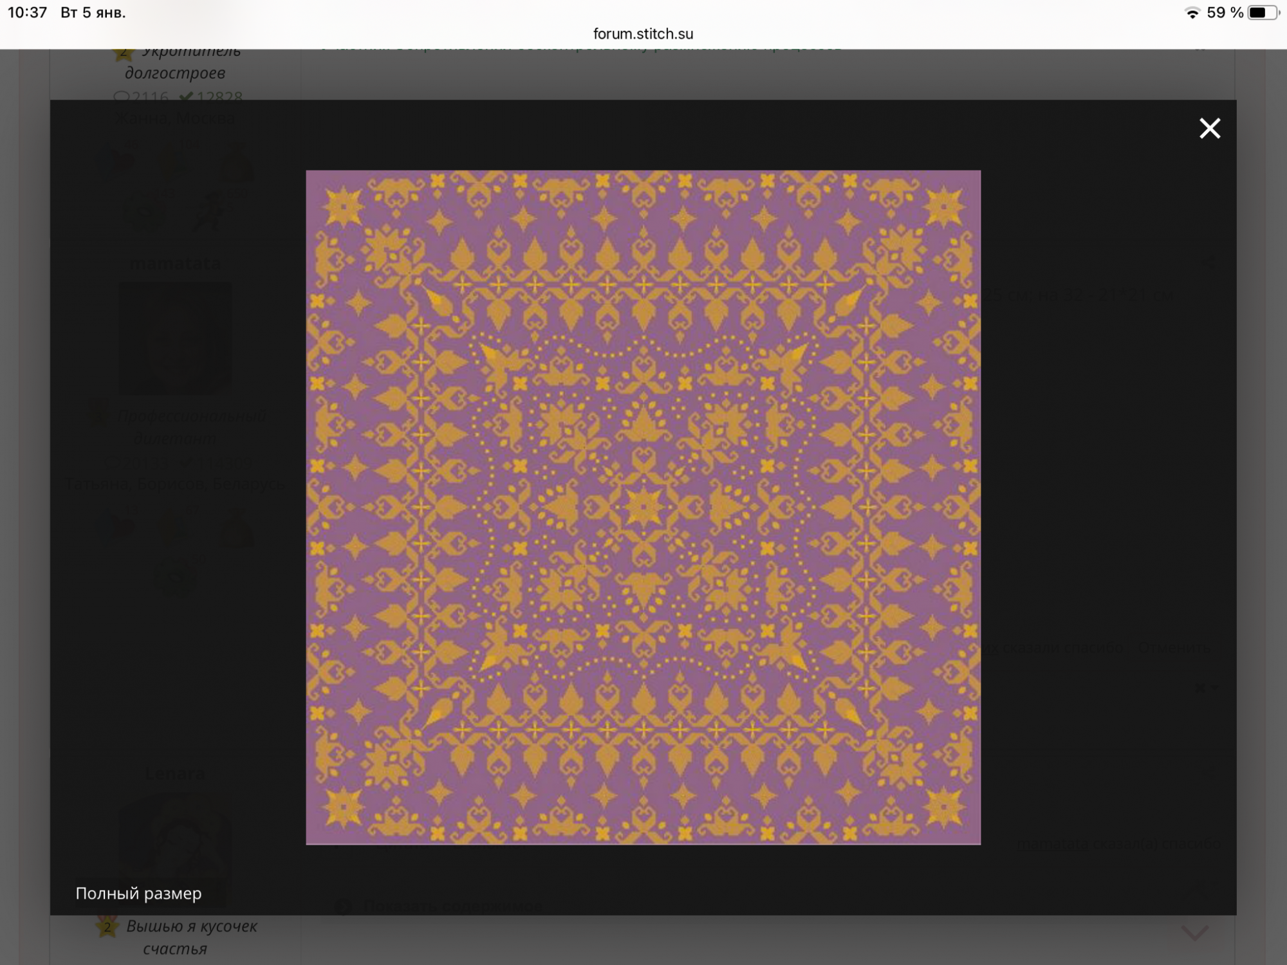The image size is (1287, 965).
Task: Open the Lenara user profile name
Action: point(174,773)
